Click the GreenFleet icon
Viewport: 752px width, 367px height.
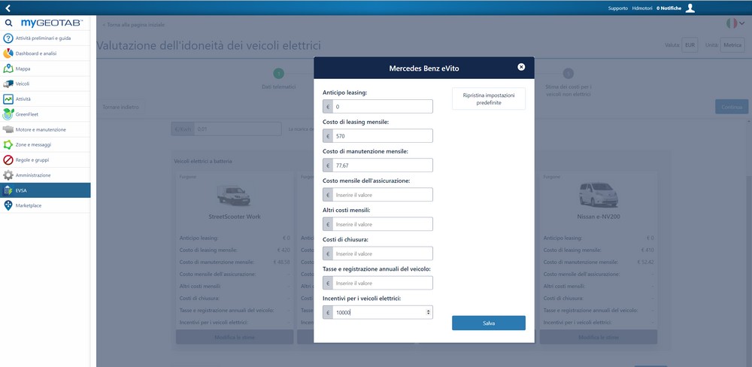pyautogui.click(x=8, y=114)
